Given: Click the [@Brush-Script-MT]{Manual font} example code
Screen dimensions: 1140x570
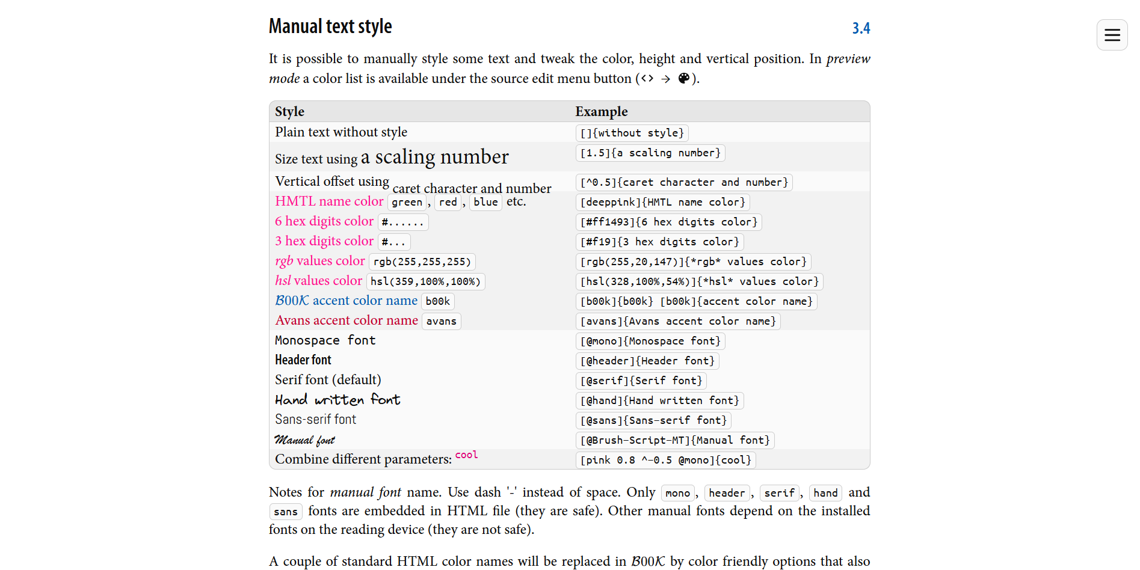Looking at the screenshot, I should tap(674, 441).
